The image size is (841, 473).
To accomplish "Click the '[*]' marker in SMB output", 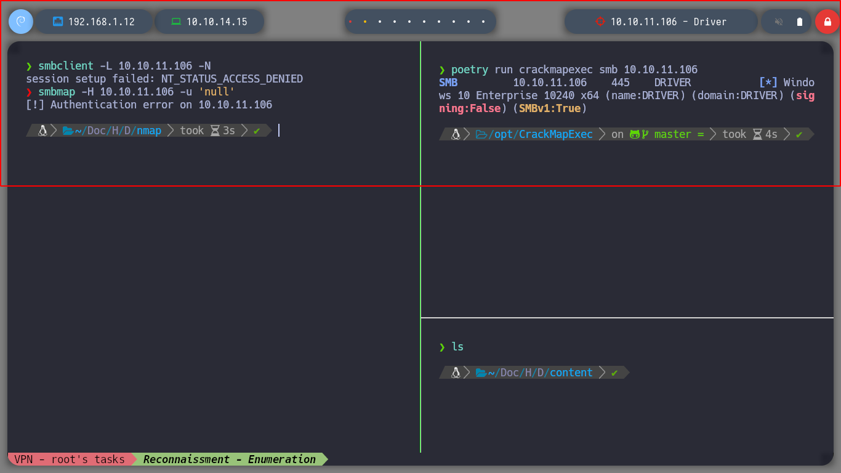I will (x=768, y=83).
